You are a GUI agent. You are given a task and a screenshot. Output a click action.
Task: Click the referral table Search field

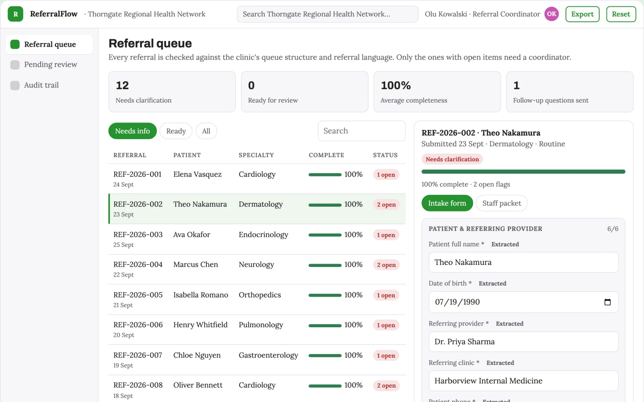pyautogui.click(x=361, y=131)
